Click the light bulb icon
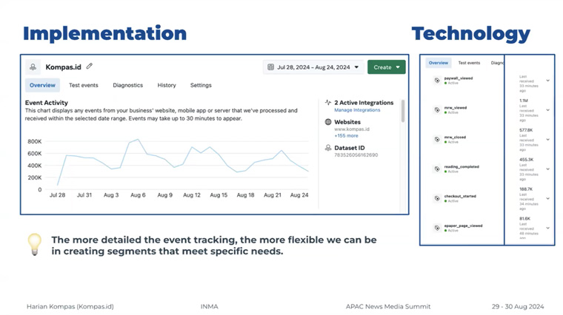 [35, 245]
